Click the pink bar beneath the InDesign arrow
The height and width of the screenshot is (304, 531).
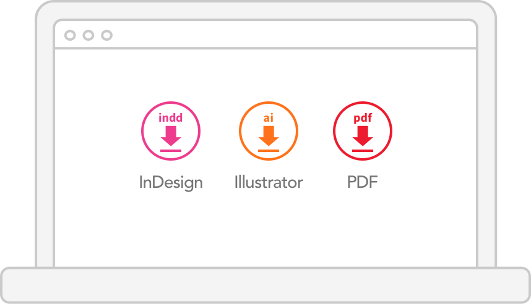[x=171, y=151]
